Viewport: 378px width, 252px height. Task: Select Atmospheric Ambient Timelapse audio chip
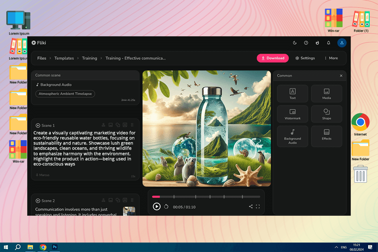pos(65,94)
